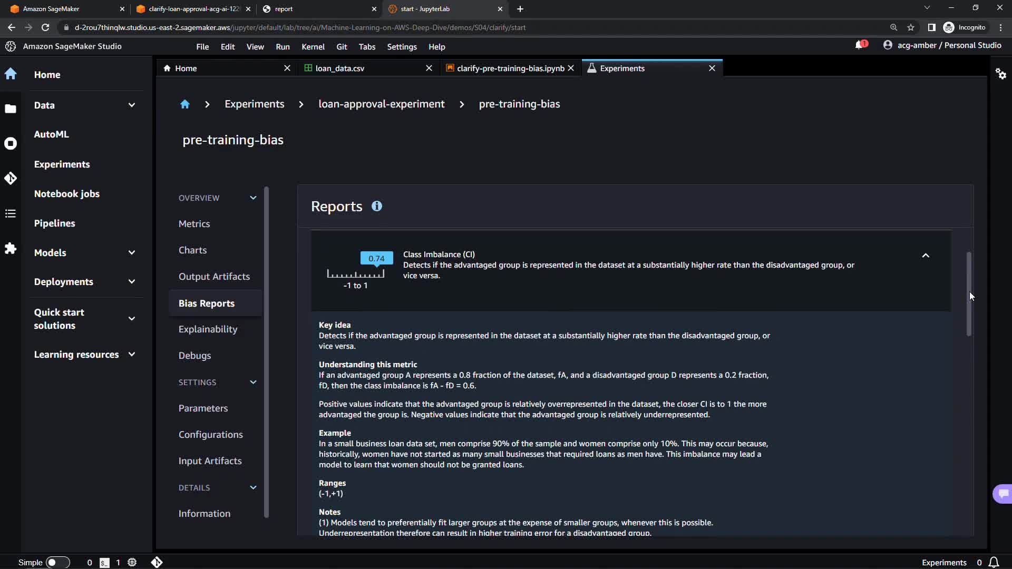Click the file browser folder icon
1012x569 pixels.
[11, 109]
